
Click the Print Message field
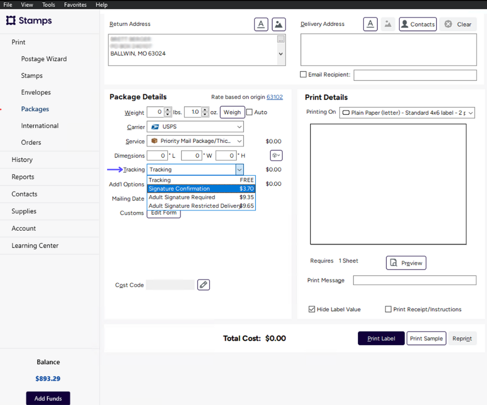click(x=414, y=280)
